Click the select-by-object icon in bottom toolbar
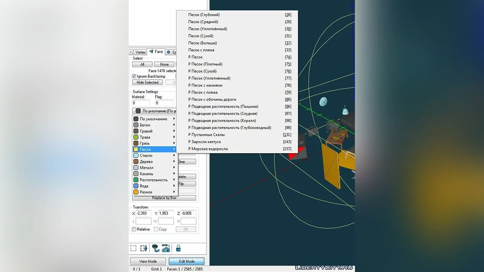Viewport: 484px width, 272px height. (143, 248)
